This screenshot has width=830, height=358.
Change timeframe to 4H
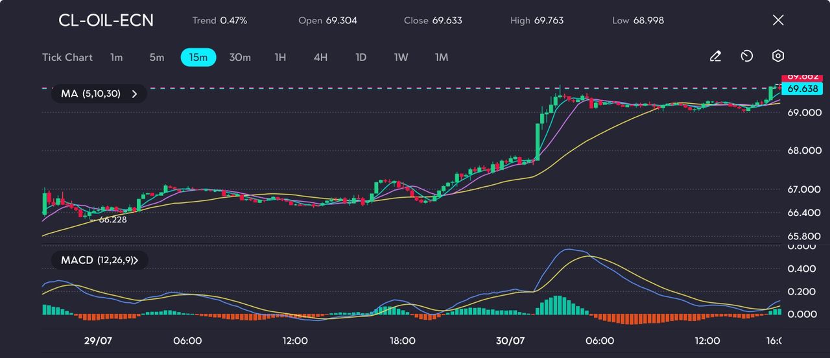point(320,57)
